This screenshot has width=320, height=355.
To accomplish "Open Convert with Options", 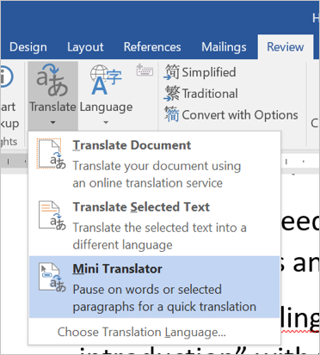I will point(231,115).
